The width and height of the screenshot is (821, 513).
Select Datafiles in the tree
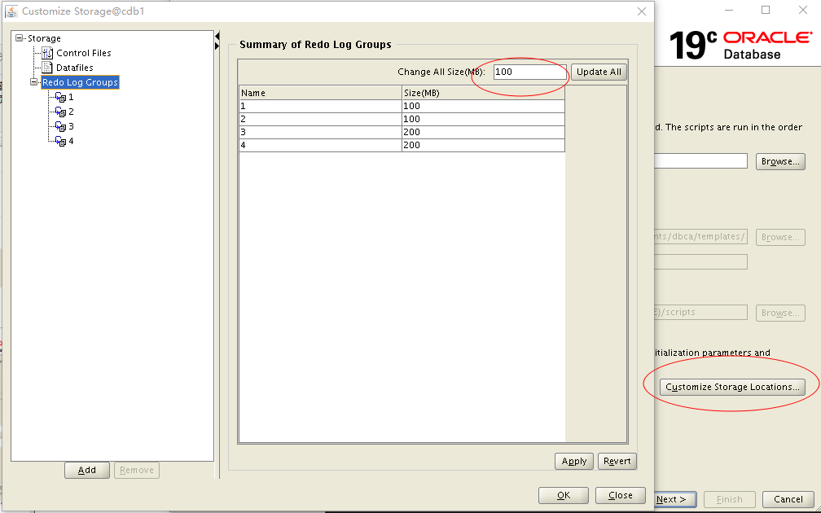[75, 68]
